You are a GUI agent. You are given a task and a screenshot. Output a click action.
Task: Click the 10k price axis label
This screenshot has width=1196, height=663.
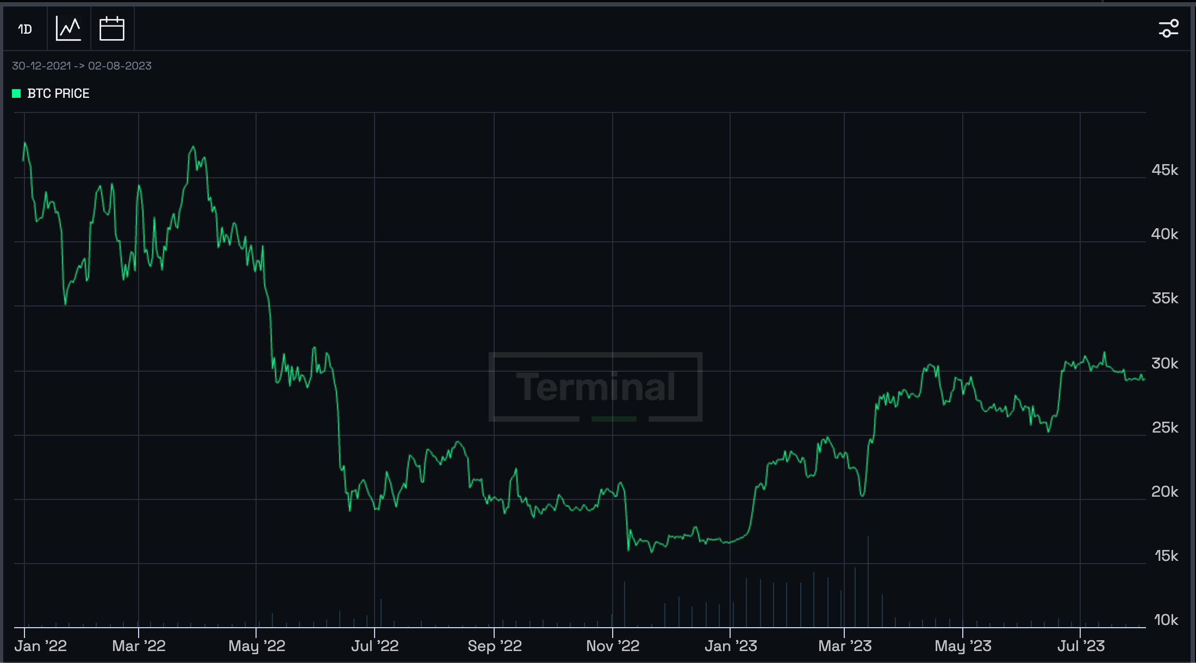tap(1166, 620)
